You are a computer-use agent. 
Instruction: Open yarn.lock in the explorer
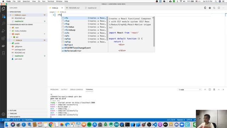click(27, 59)
